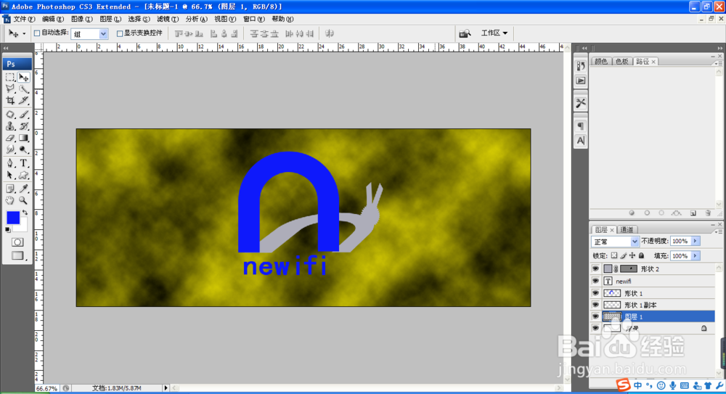
Task: Open Bridge via Go to Bridge icon
Action: 465,33
